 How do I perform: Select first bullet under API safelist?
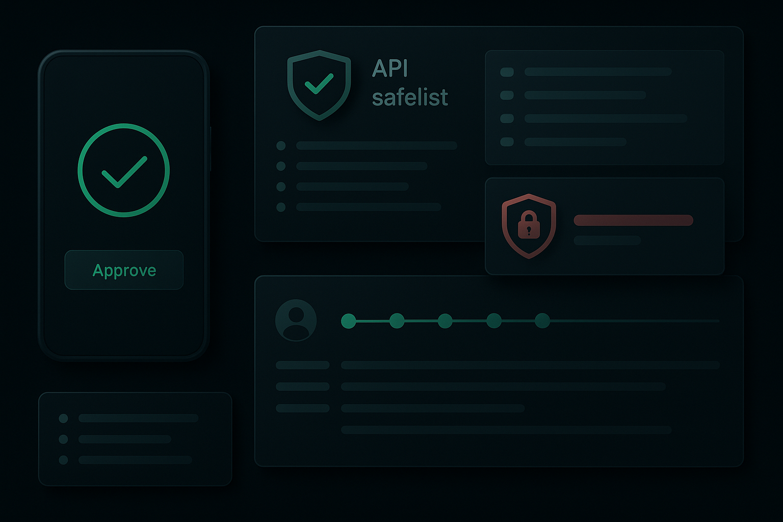[281, 146]
